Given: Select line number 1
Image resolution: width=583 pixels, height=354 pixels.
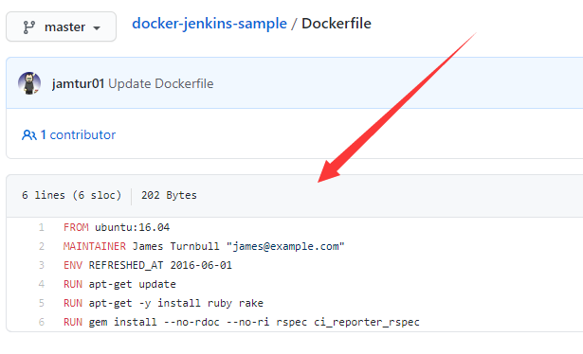Looking at the screenshot, I should [x=42, y=227].
